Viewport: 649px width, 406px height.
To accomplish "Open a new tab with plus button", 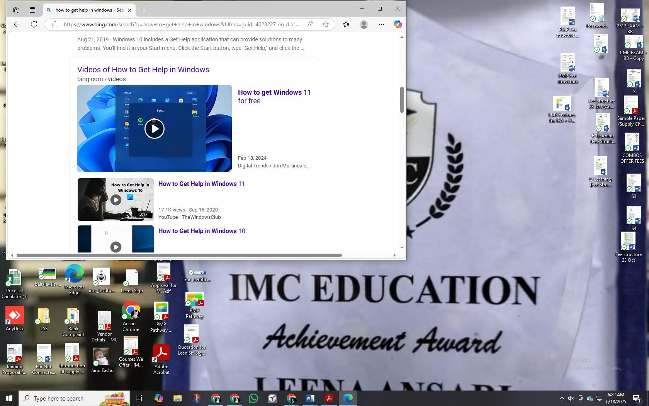I will (144, 10).
